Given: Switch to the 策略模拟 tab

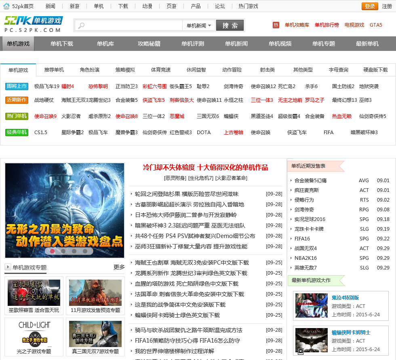Looking at the screenshot, I should (125, 70).
